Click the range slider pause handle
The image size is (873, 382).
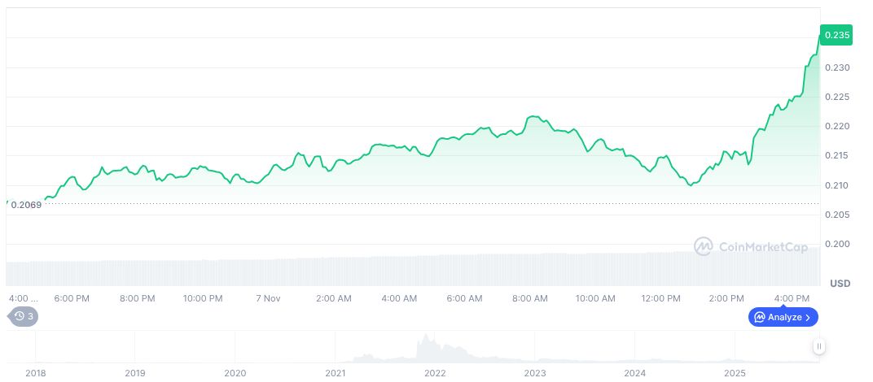(819, 347)
